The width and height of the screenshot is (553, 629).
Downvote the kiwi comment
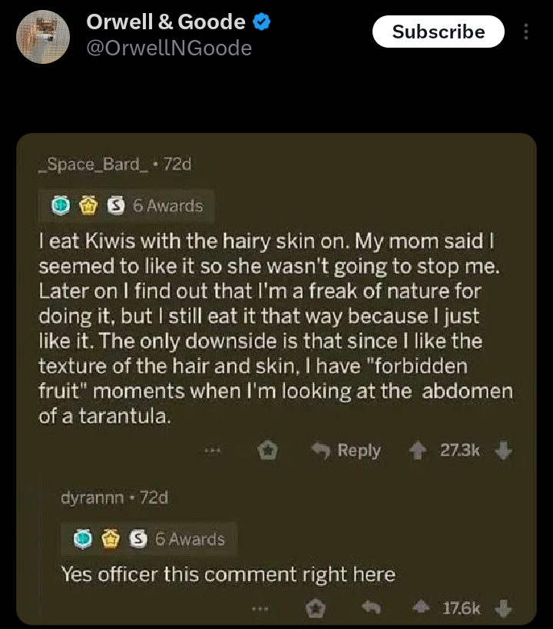click(x=504, y=451)
